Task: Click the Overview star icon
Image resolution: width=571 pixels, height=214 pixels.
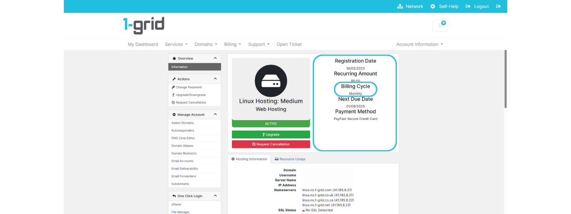Action: tap(174, 58)
